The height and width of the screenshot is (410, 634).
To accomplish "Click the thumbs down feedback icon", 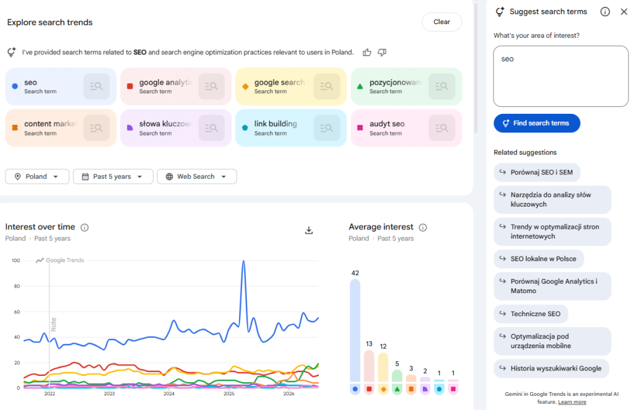I will point(382,53).
